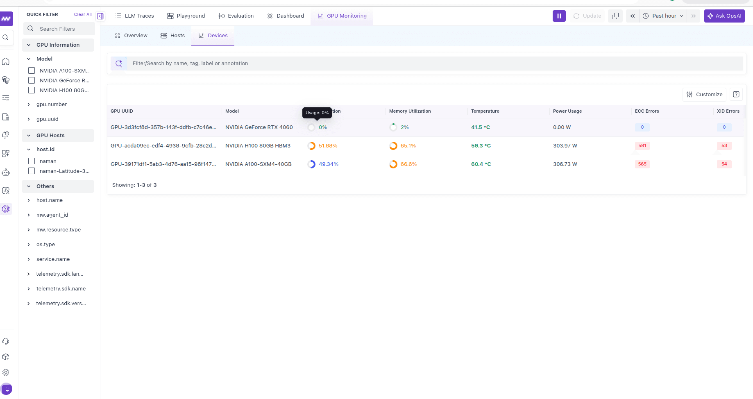Collapse the GPU Hosts section
753x399 pixels.
58,136
